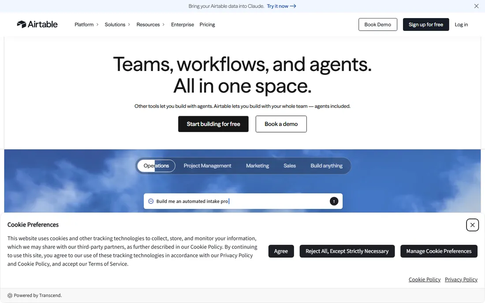This screenshot has height=303, width=485.
Task: Click the Airtable logo
Action: click(37, 24)
